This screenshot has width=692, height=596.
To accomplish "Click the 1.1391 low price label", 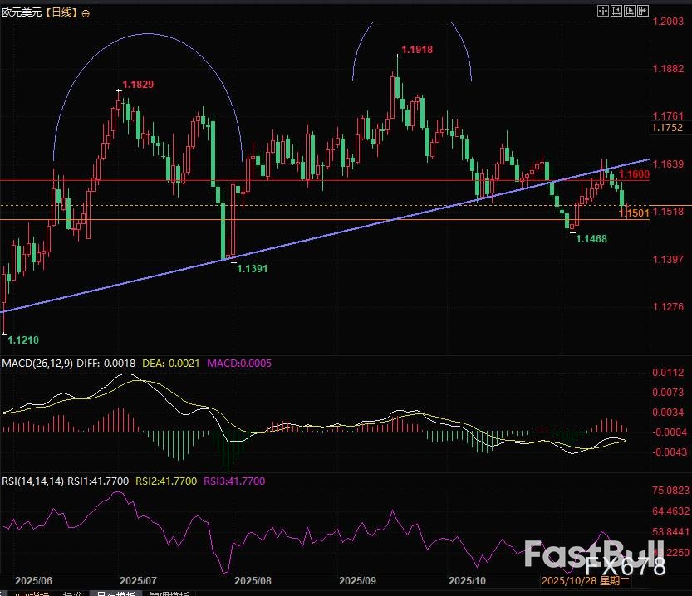I will [252, 269].
